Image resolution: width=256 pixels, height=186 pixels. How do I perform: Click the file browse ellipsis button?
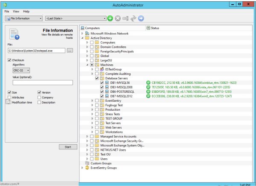coord(70,51)
